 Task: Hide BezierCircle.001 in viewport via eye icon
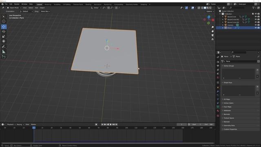pyautogui.click(x=256, y=19)
